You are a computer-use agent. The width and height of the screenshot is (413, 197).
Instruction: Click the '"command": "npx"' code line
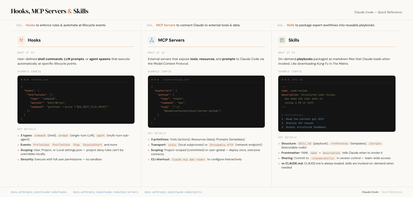173,103
